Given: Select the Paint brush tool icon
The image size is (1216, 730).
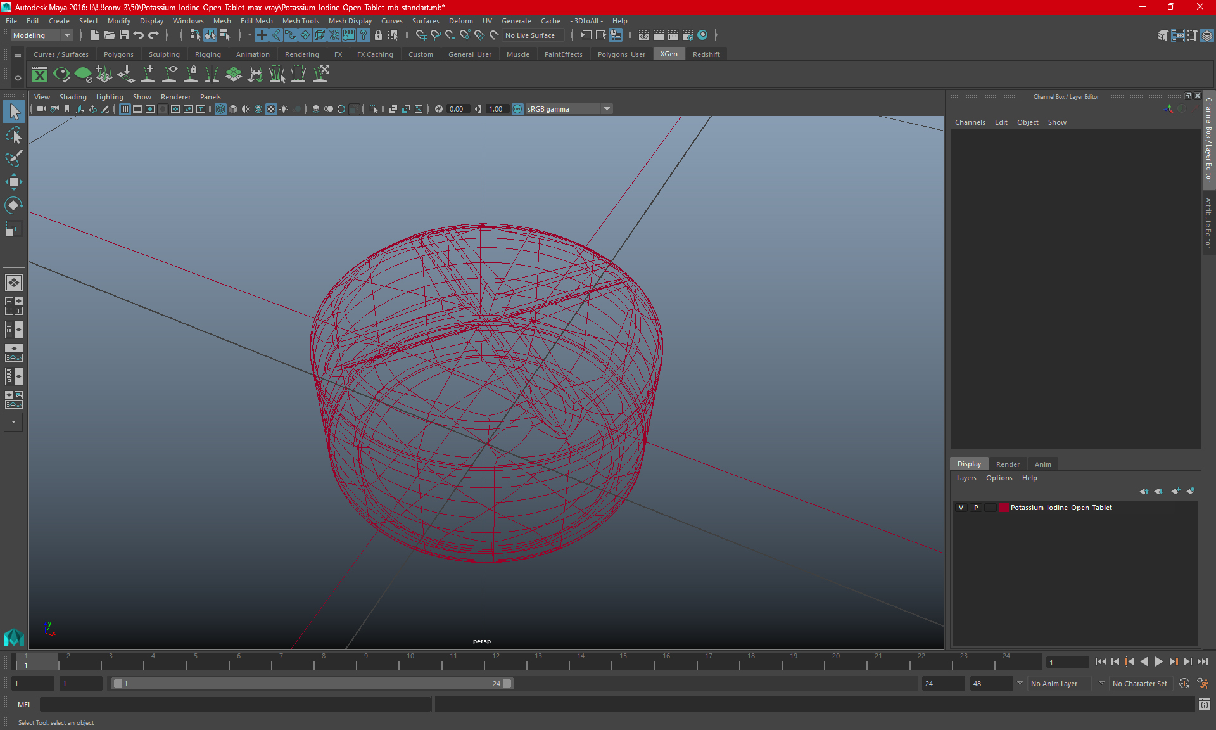Looking at the screenshot, I should (13, 159).
